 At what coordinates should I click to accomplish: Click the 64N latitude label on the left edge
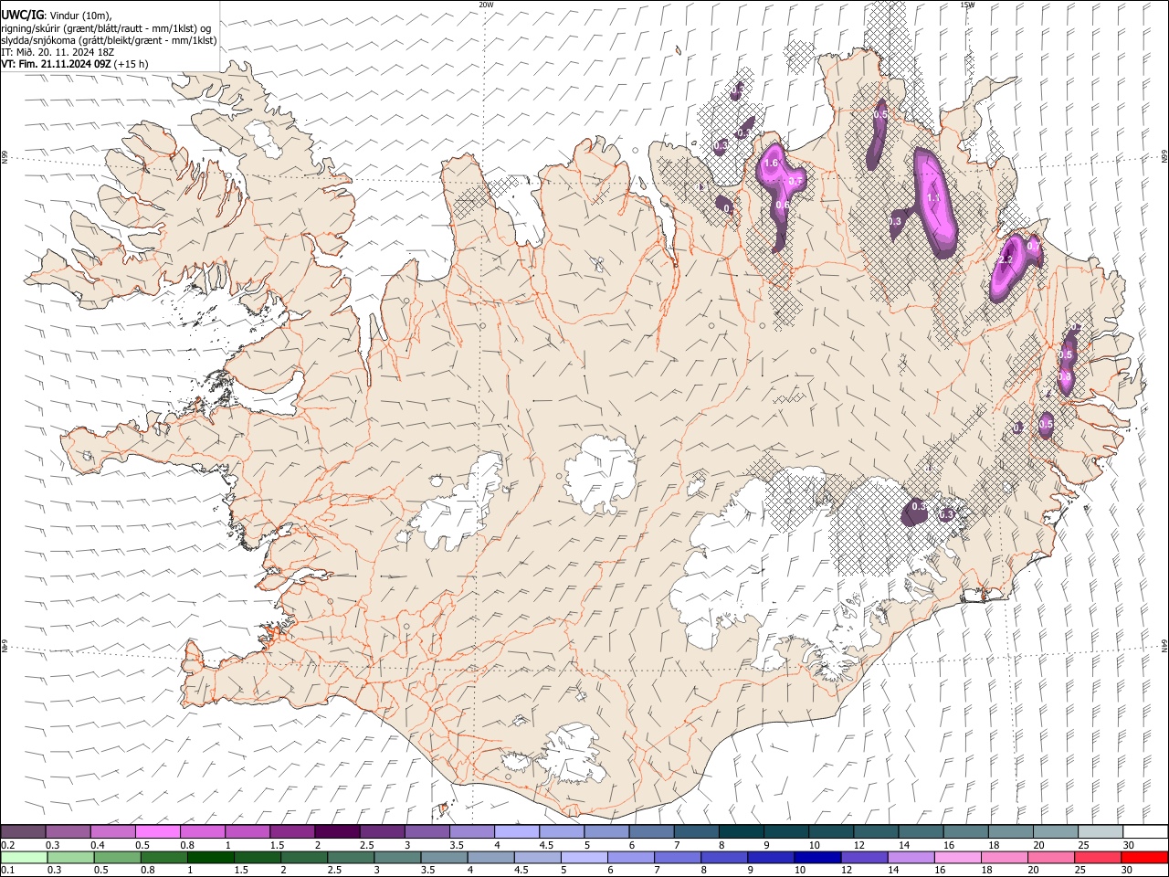click(x=5, y=647)
